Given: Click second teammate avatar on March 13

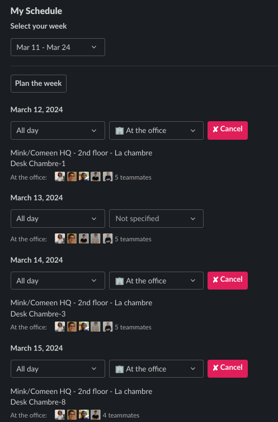Looking at the screenshot, I should coord(72,238).
